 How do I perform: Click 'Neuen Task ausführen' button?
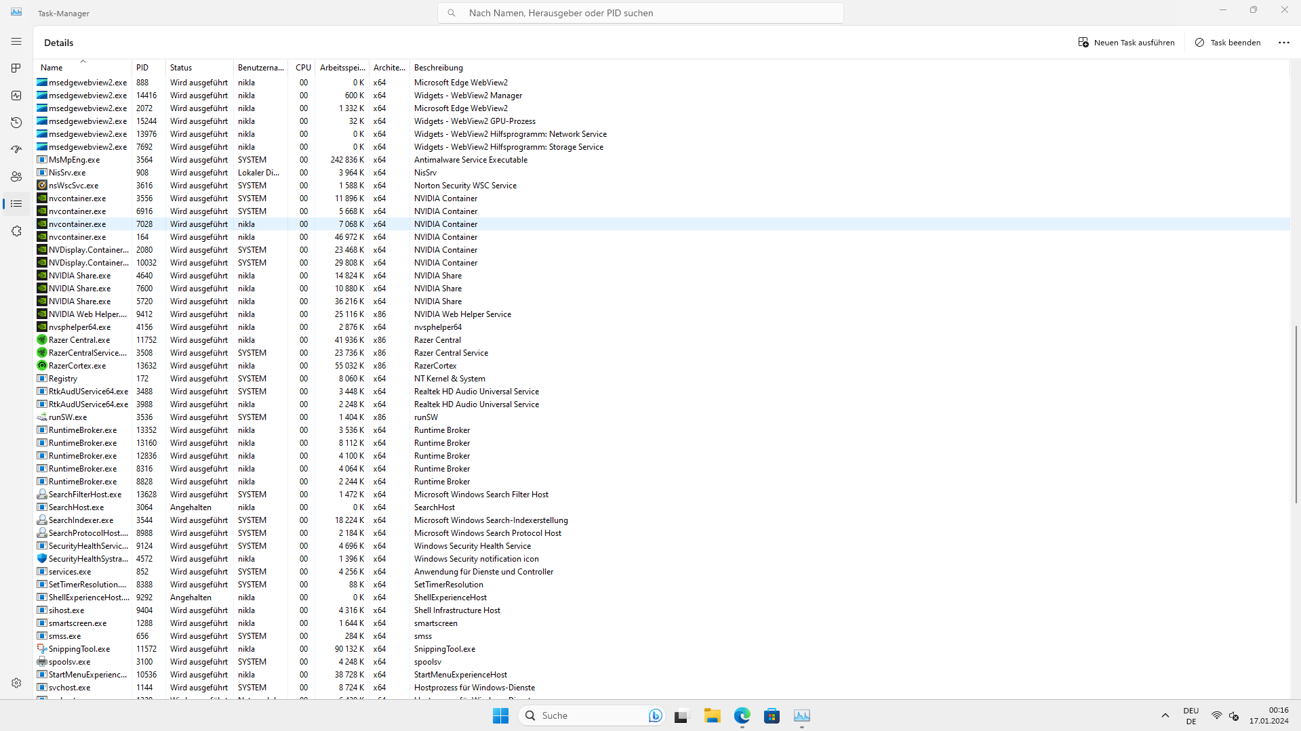click(1126, 43)
